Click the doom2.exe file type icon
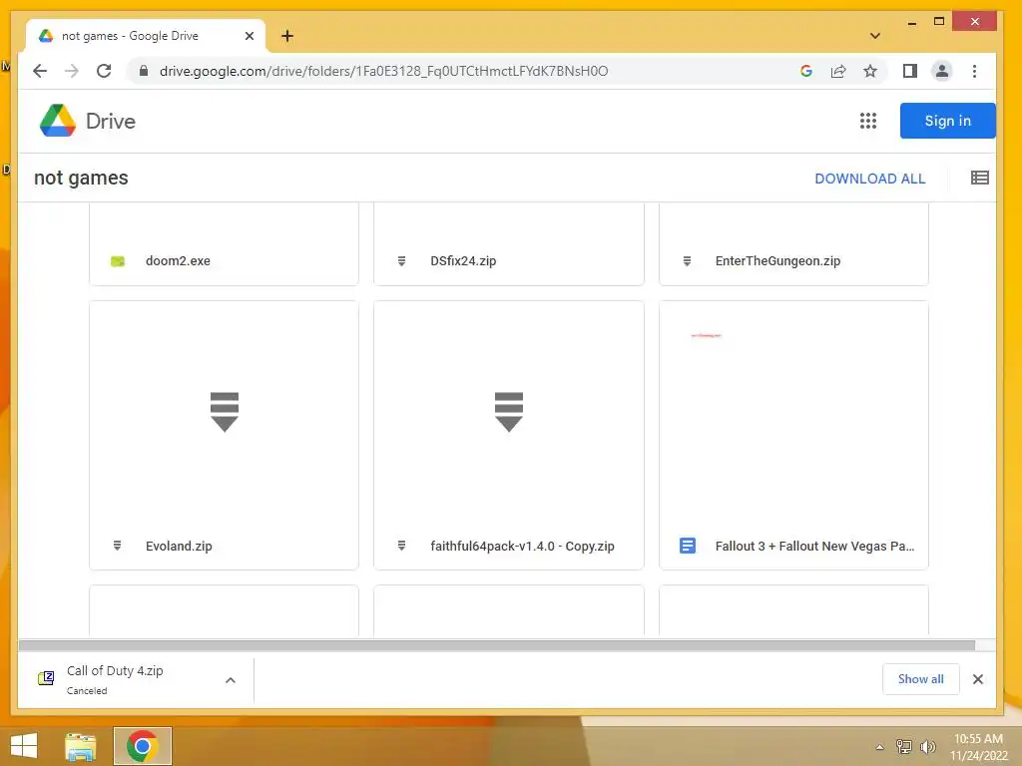The image size is (1022, 766). point(118,261)
